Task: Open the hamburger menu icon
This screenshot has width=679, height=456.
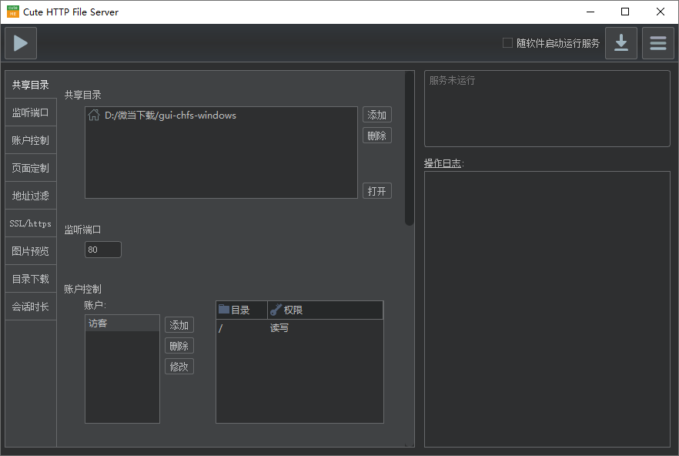Action: point(657,43)
